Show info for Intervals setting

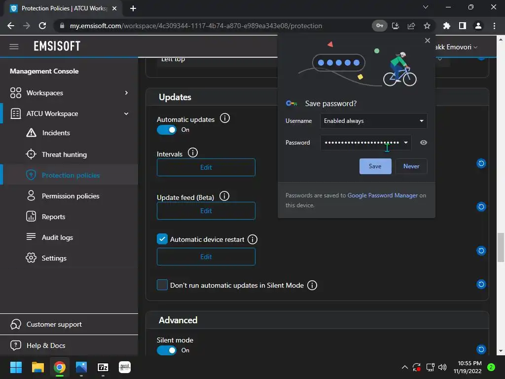pos(193,153)
